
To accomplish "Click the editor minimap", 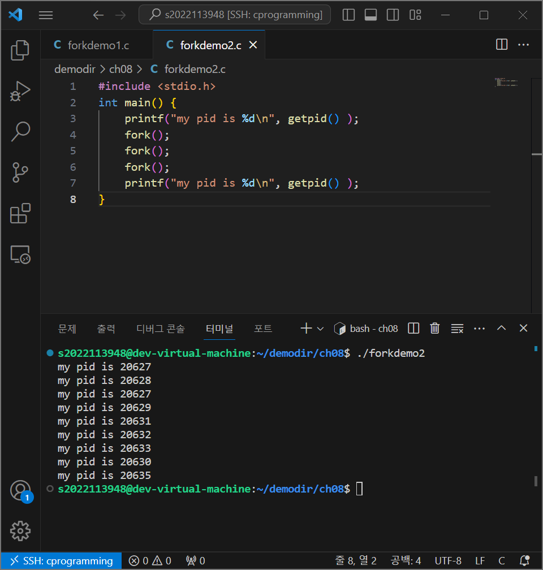I will (506, 83).
